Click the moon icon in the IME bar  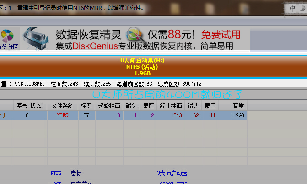303,8
